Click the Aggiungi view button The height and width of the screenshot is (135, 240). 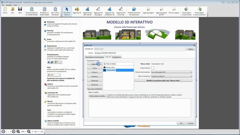(x=94, y=64)
